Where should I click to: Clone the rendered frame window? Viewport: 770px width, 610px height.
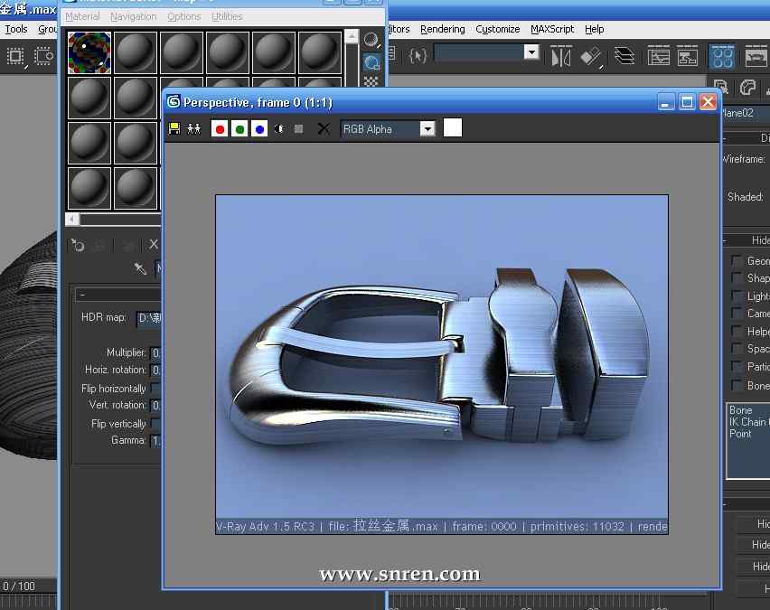pos(193,129)
